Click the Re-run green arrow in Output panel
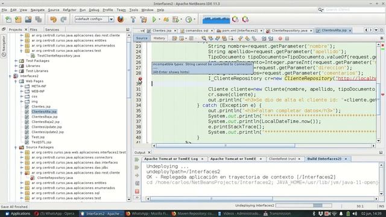Viewport: 386px width, 217px height. [x=137, y=160]
